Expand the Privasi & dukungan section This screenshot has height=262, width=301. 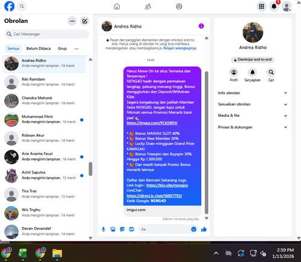[253, 127]
